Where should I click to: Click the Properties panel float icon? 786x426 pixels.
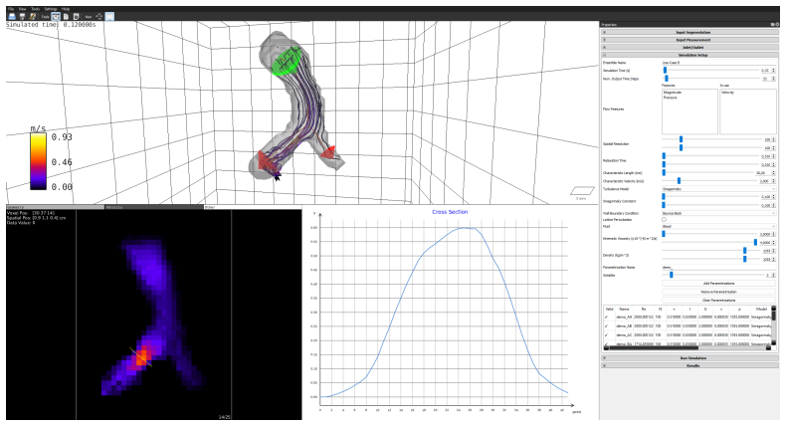tap(772, 25)
